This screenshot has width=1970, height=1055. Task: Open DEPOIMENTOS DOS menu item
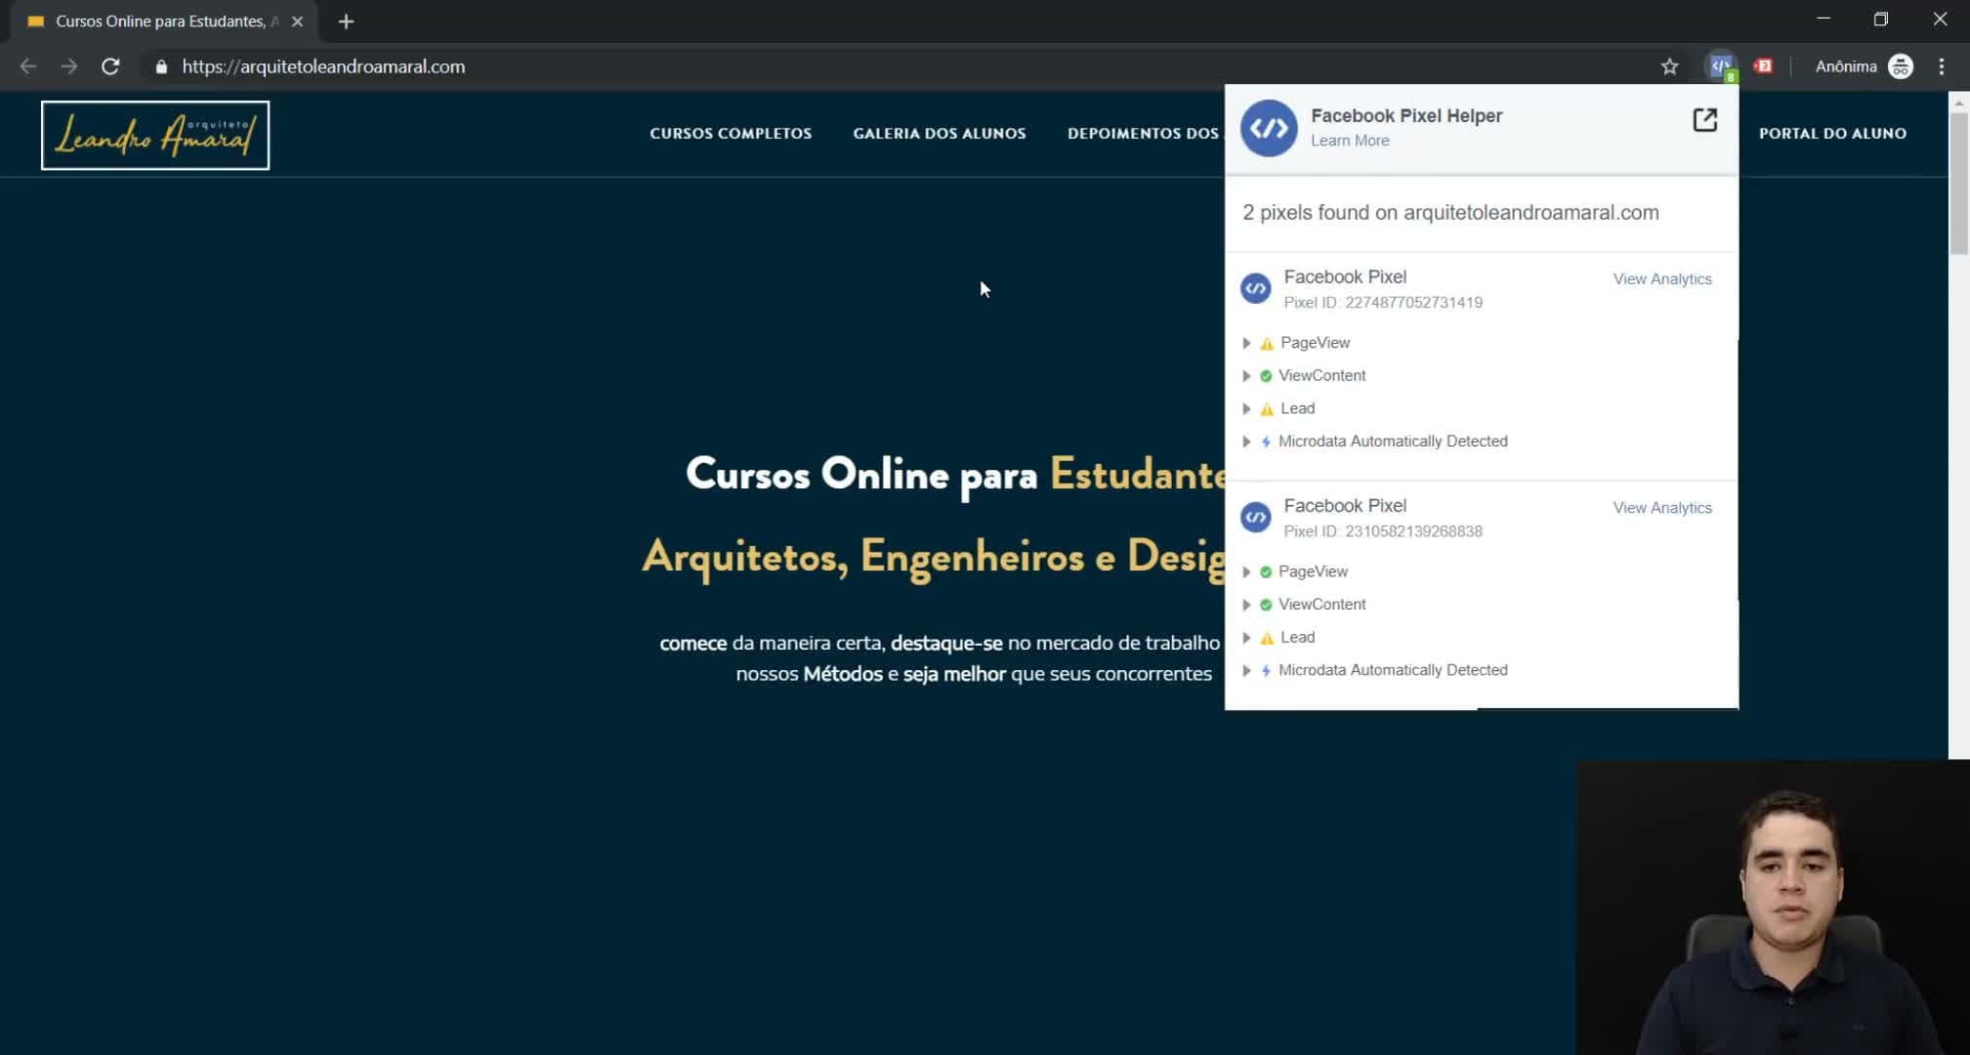(1143, 133)
